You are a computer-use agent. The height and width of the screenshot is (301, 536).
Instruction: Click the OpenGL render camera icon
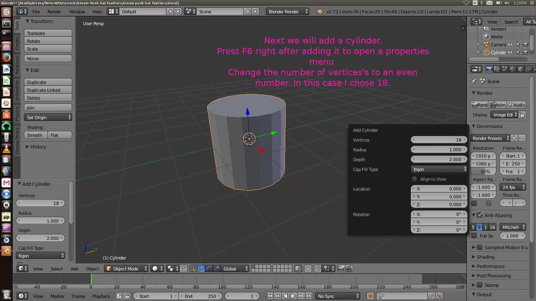tap(341, 268)
